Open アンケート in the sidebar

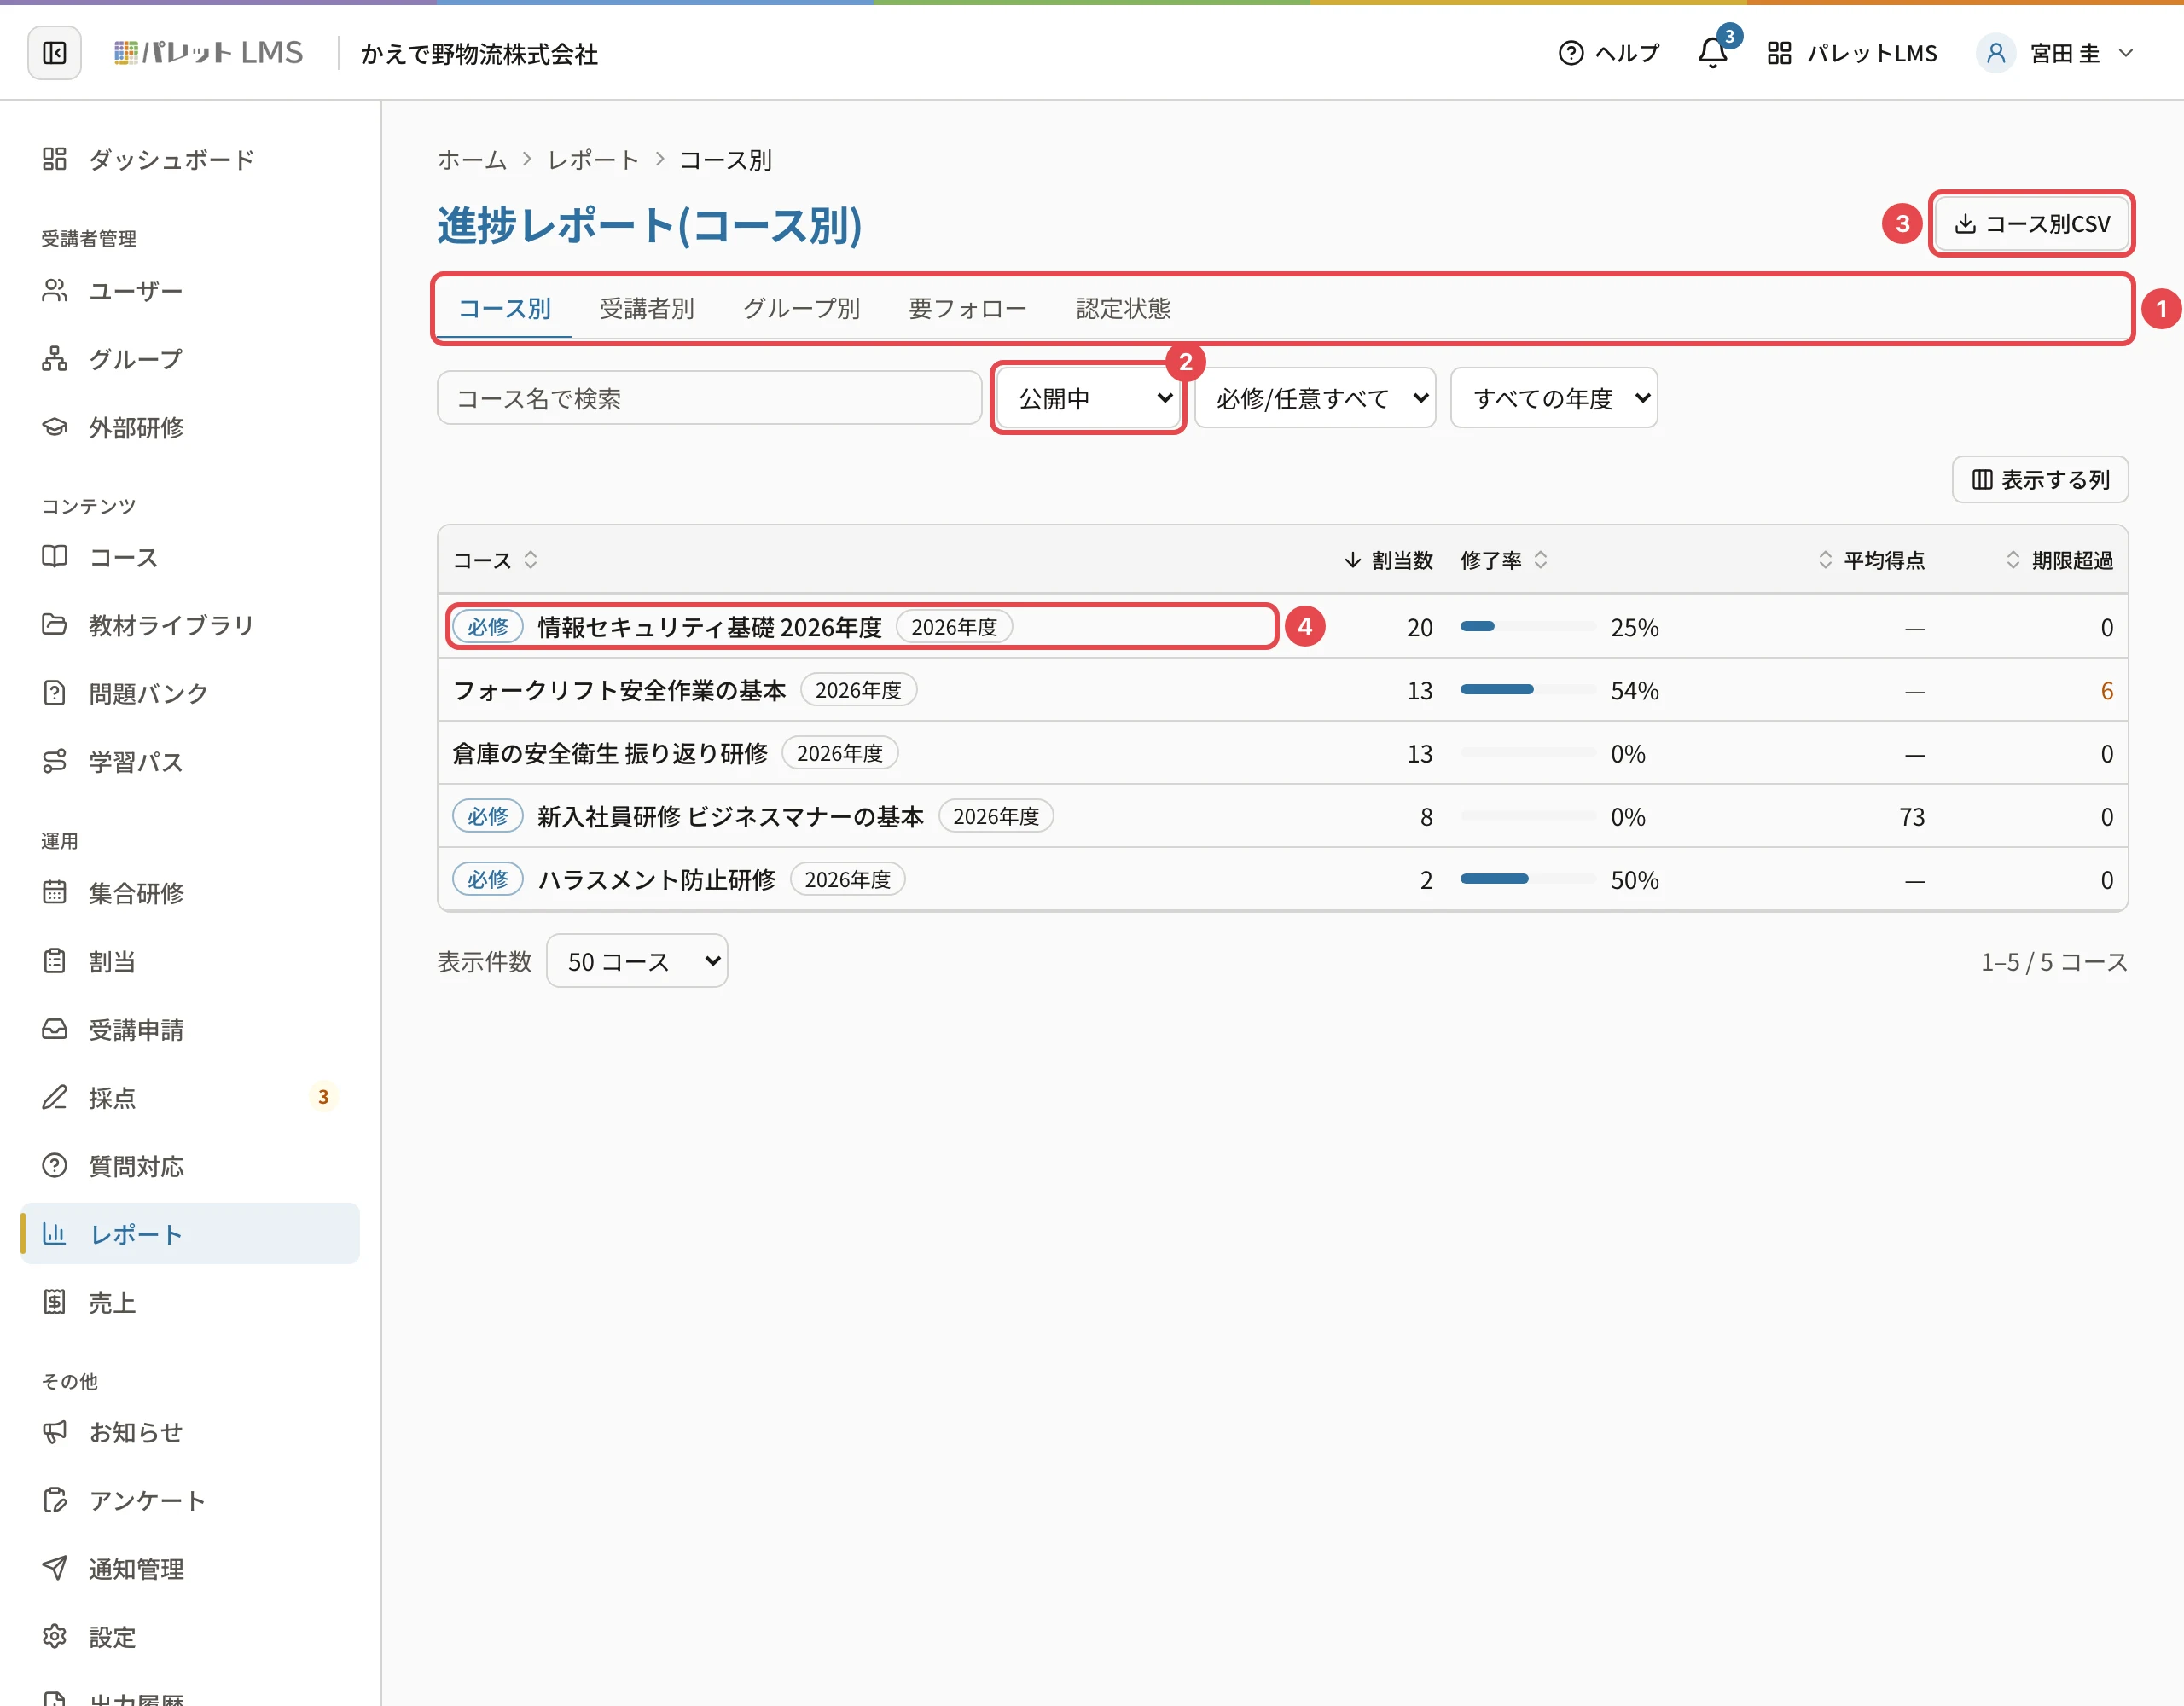[190, 1500]
